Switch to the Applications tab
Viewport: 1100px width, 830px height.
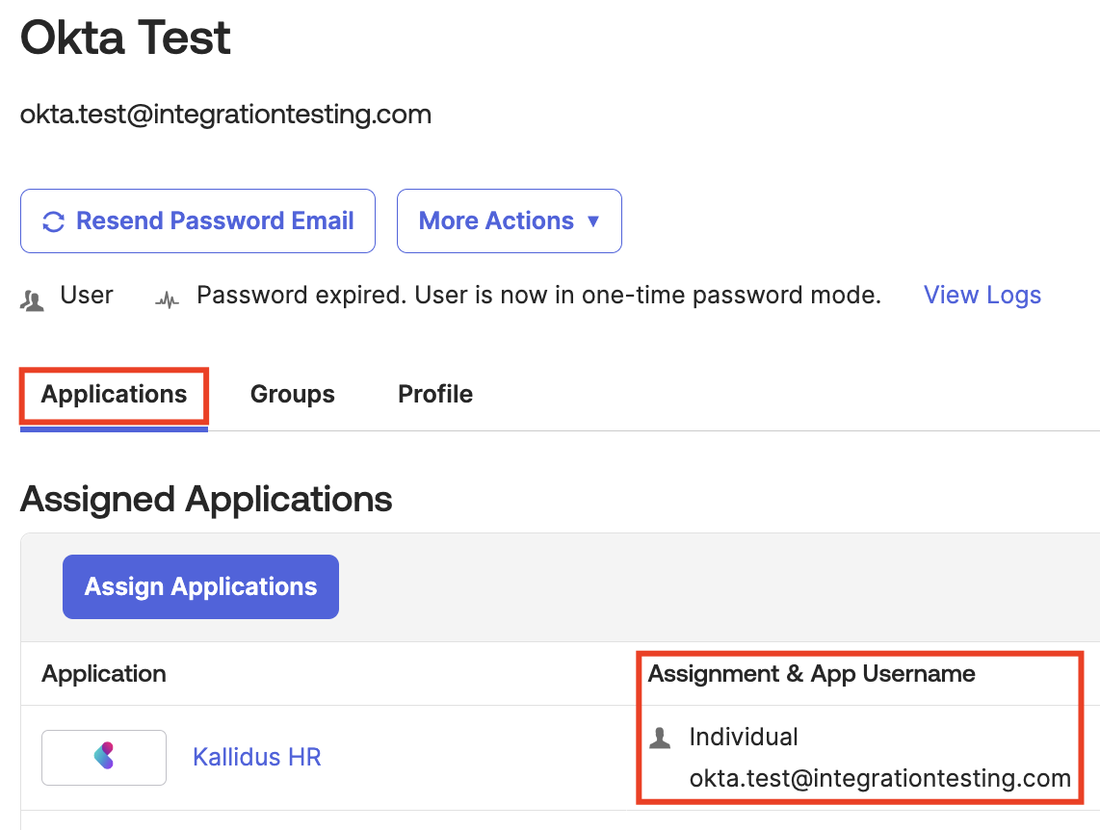click(114, 395)
